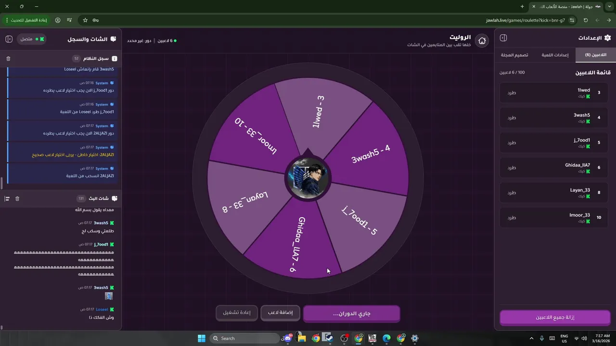Open the تصميم العجلة tab
This screenshot has width=616, height=346.
click(x=514, y=55)
